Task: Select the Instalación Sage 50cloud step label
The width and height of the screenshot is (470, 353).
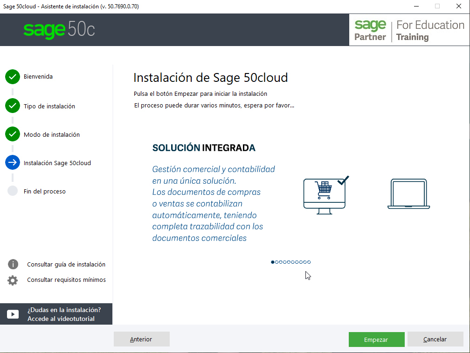Action: (57, 163)
